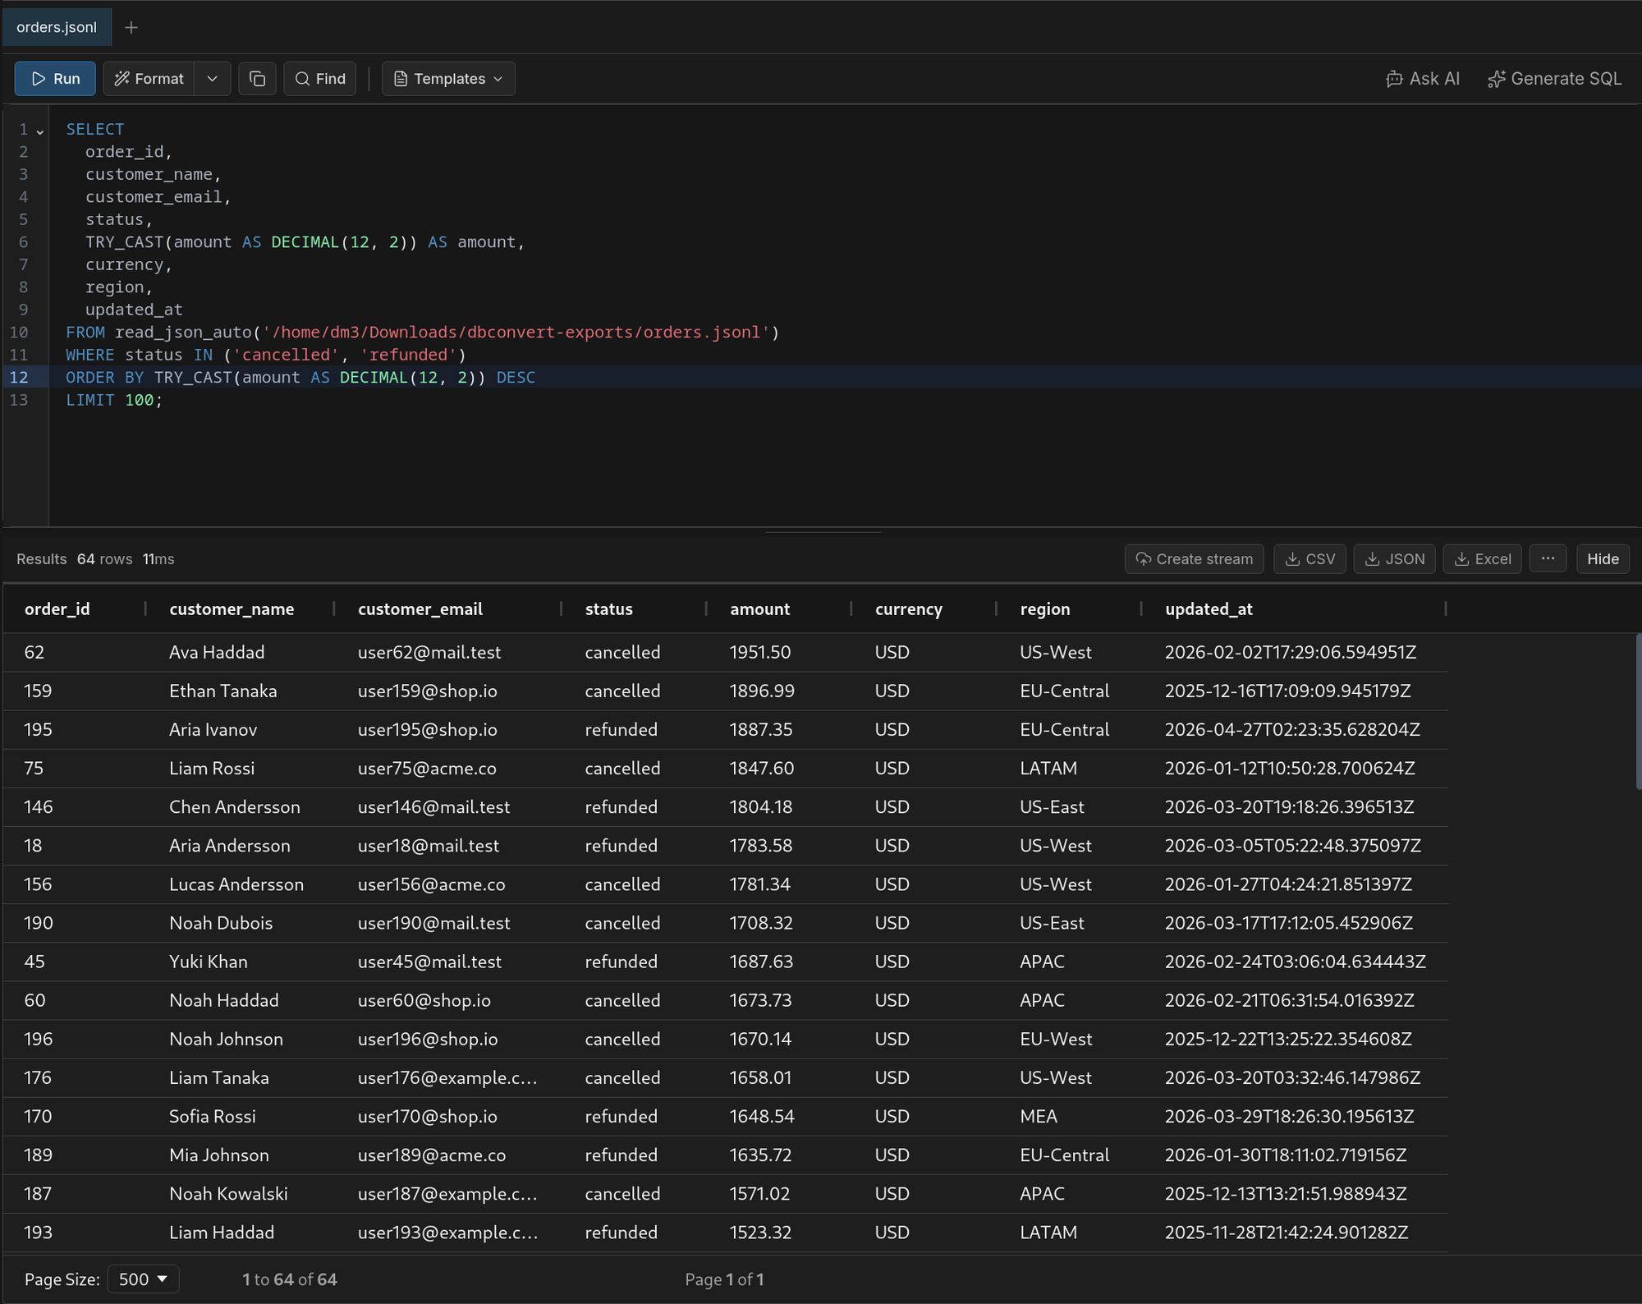
Task: Click the results vertical scrollbar
Action: pyautogui.click(x=1638, y=711)
